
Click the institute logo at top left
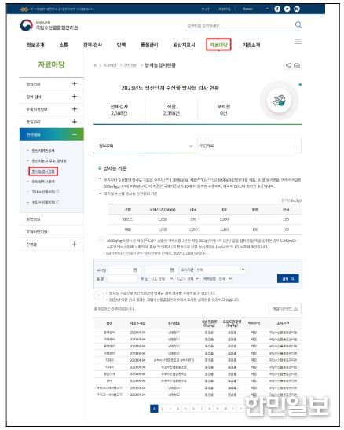click(x=49, y=25)
